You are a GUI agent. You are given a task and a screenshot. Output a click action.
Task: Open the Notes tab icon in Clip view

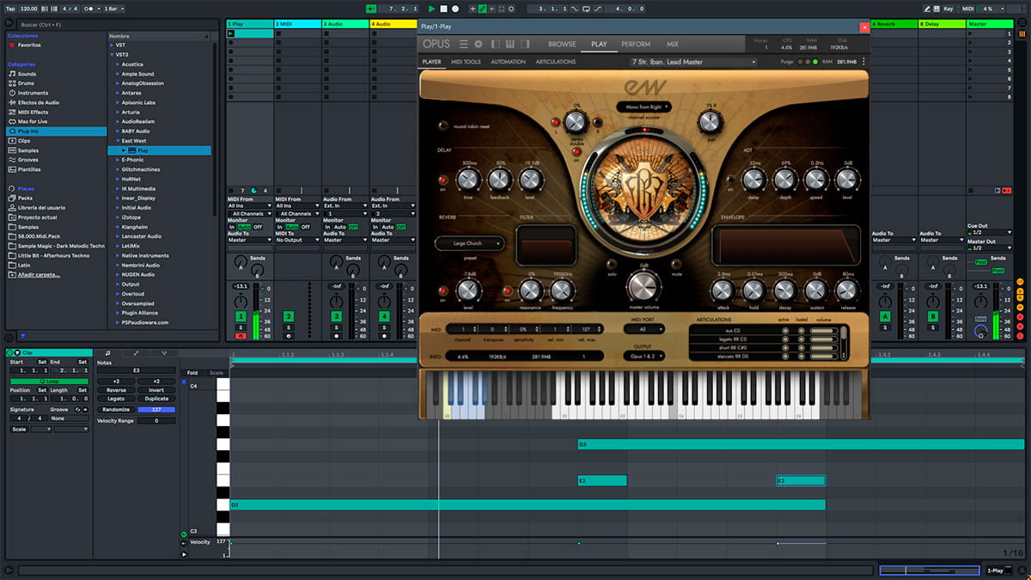107,352
